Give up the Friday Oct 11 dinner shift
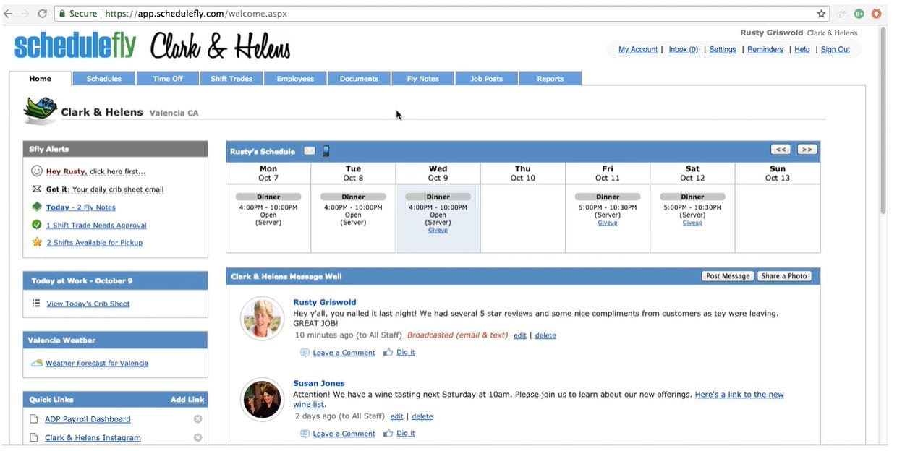The width and height of the screenshot is (897, 451). 608,223
